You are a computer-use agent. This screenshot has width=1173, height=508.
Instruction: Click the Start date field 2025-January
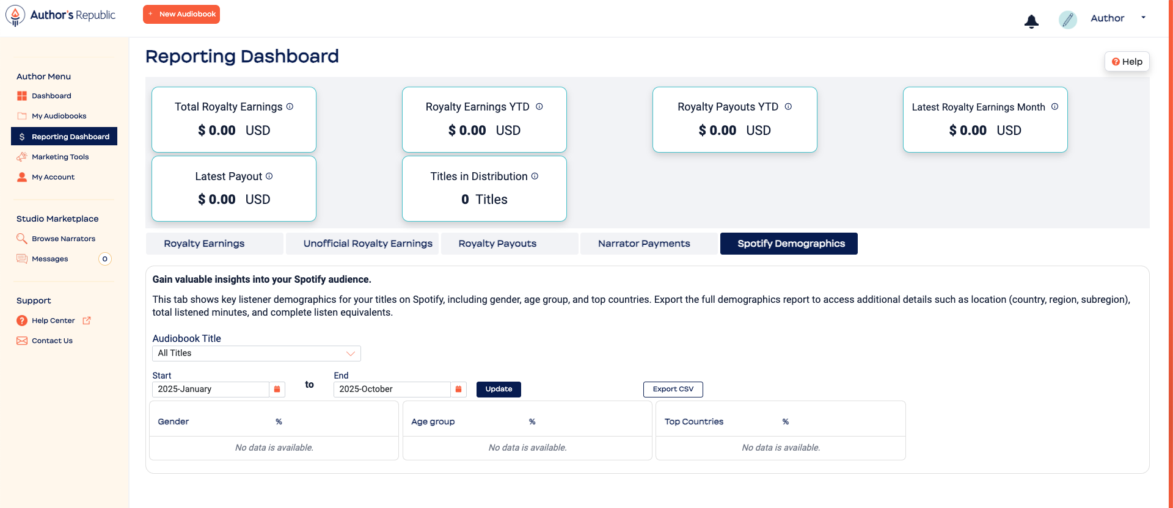point(210,390)
